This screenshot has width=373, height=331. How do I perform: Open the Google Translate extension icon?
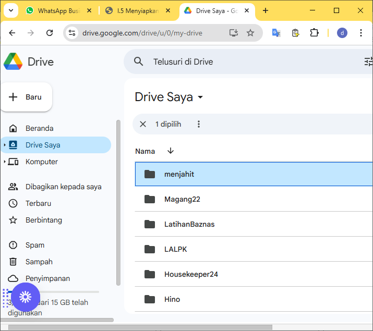(x=276, y=33)
